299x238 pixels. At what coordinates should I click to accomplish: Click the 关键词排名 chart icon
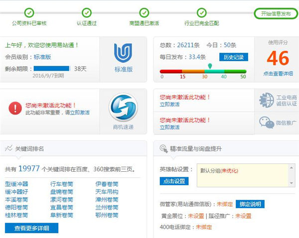point(9,148)
